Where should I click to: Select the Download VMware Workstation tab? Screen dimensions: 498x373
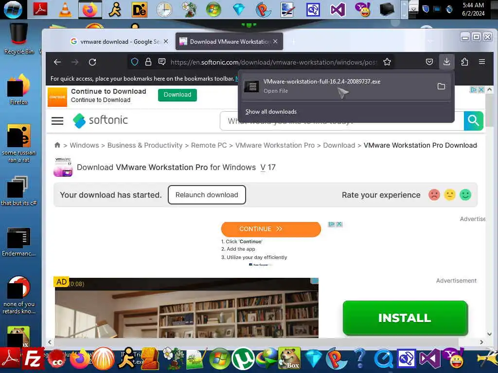(x=226, y=42)
